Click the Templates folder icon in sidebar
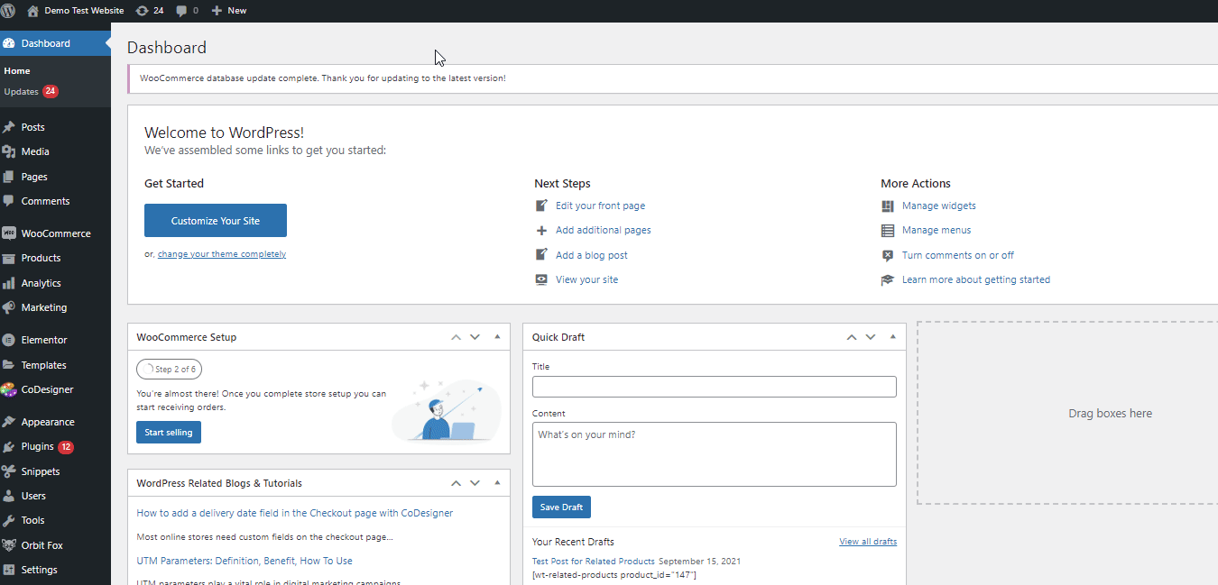The width and height of the screenshot is (1218, 585). click(x=9, y=365)
